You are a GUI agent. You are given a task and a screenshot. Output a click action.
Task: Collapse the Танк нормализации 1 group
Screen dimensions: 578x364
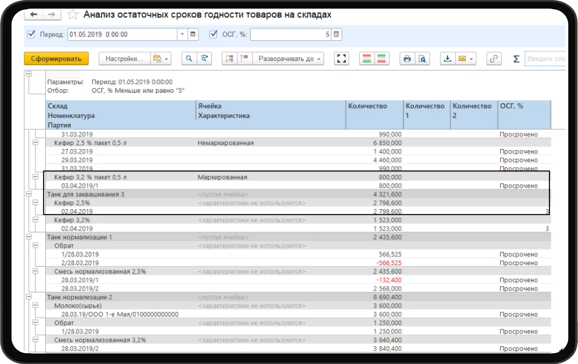click(x=29, y=237)
